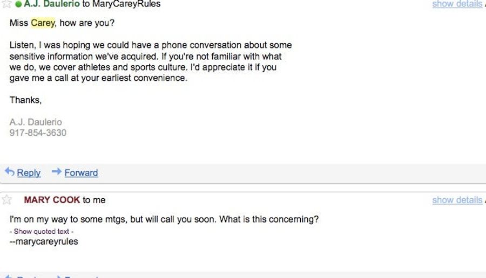Click the partially visible Reply arrow at bottom
This screenshot has height=278, width=486.
pos(9,276)
